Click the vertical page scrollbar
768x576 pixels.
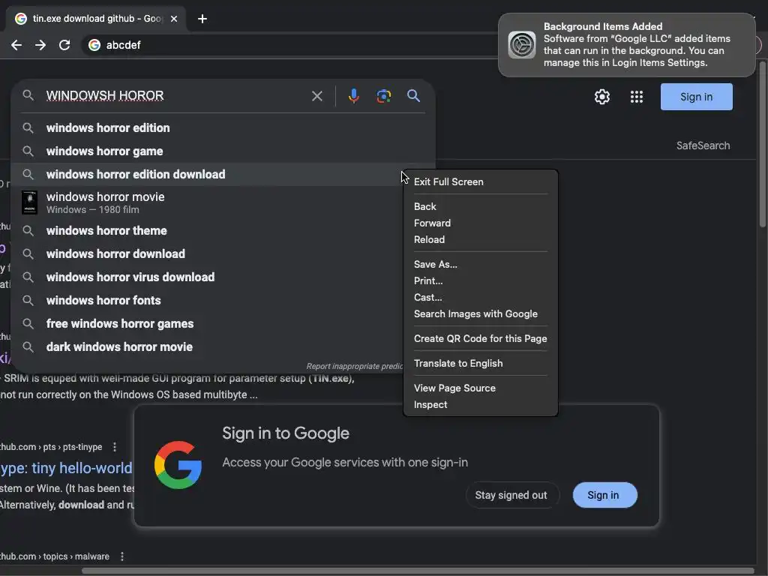763,145
